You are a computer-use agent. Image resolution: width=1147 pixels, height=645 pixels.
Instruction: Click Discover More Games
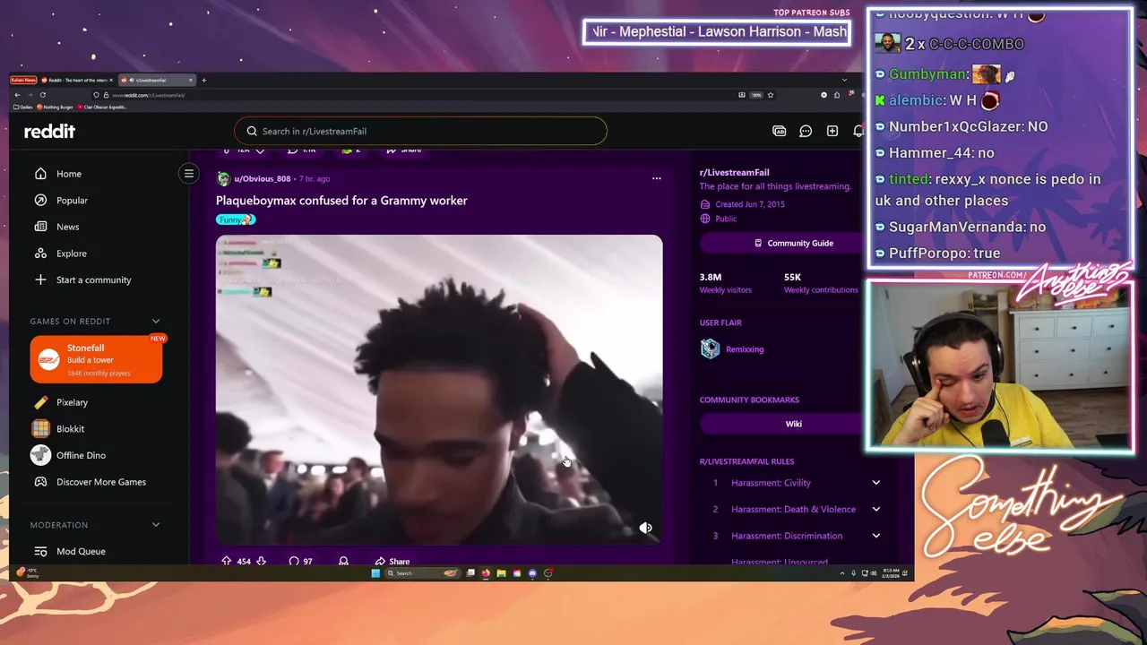(x=99, y=482)
